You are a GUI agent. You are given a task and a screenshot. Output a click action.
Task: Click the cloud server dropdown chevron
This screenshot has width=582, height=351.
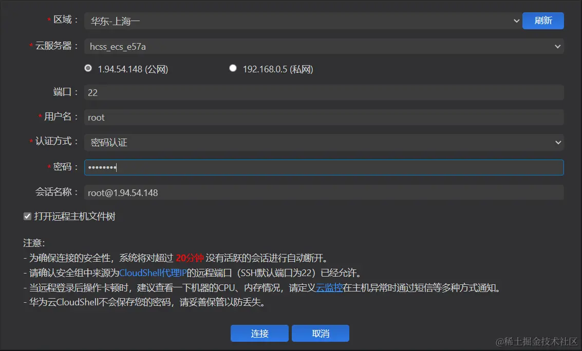pos(557,46)
